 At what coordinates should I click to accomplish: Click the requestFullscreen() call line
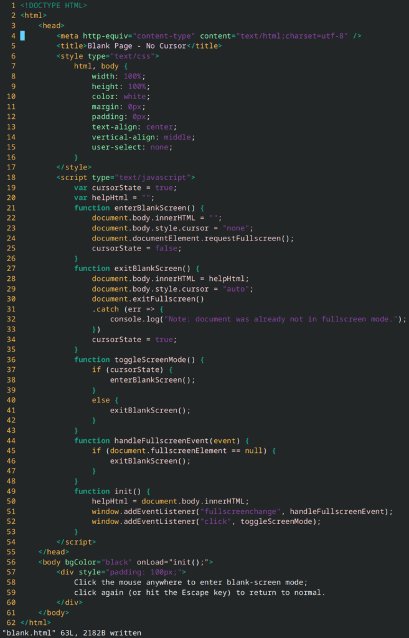pyautogui.click(x=193, y=239)
